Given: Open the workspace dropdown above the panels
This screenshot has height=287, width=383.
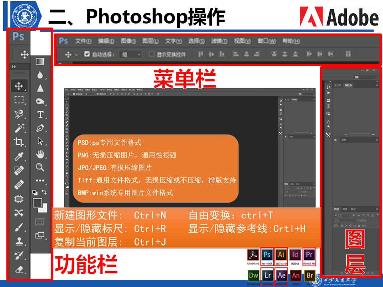Looking at the screenshot, I should pos(365,77).
